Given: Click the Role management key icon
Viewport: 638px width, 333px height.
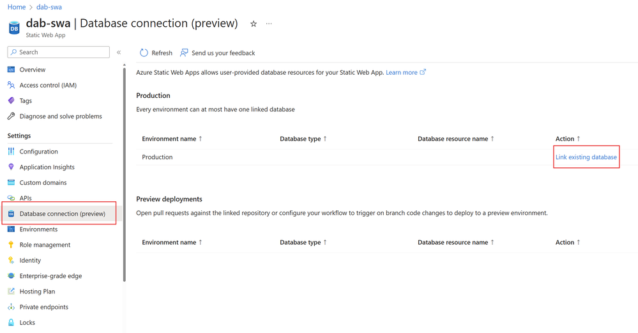Looking at the screenshot, I should click(x=11, y=245).
